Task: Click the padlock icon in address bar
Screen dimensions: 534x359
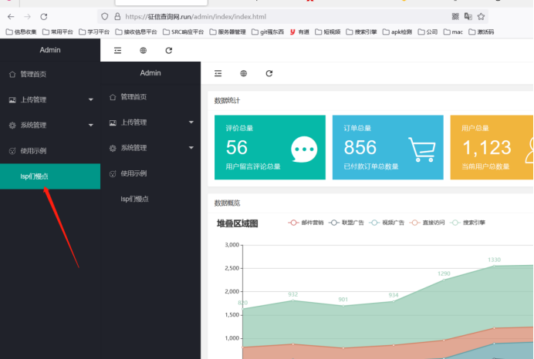Action: (x=117, y=16)
